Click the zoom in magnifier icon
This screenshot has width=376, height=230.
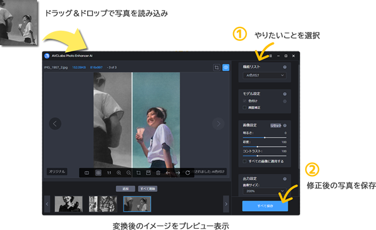pos(118,173)
